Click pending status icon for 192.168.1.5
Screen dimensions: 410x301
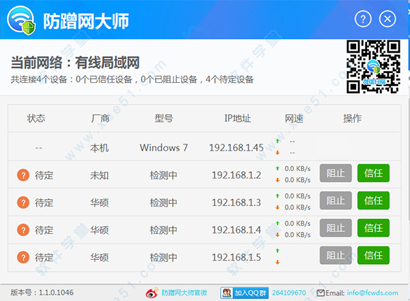coord(23,257)
